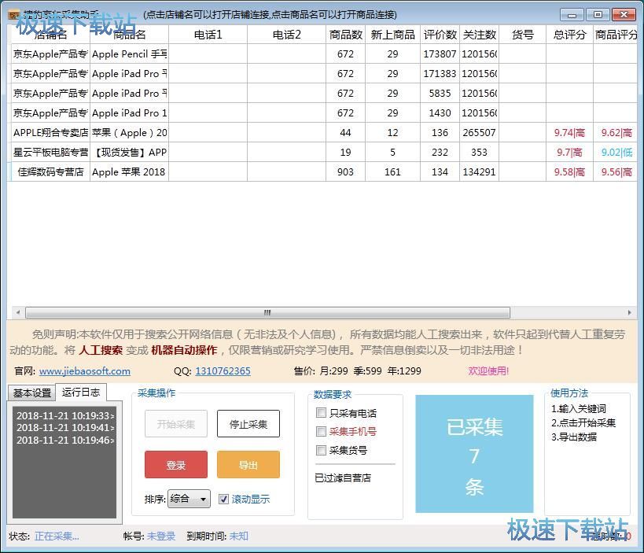This screenshot has height=553, width=644.
Task: Open product Apple iPad Pro 1
Action: (130, 113)
